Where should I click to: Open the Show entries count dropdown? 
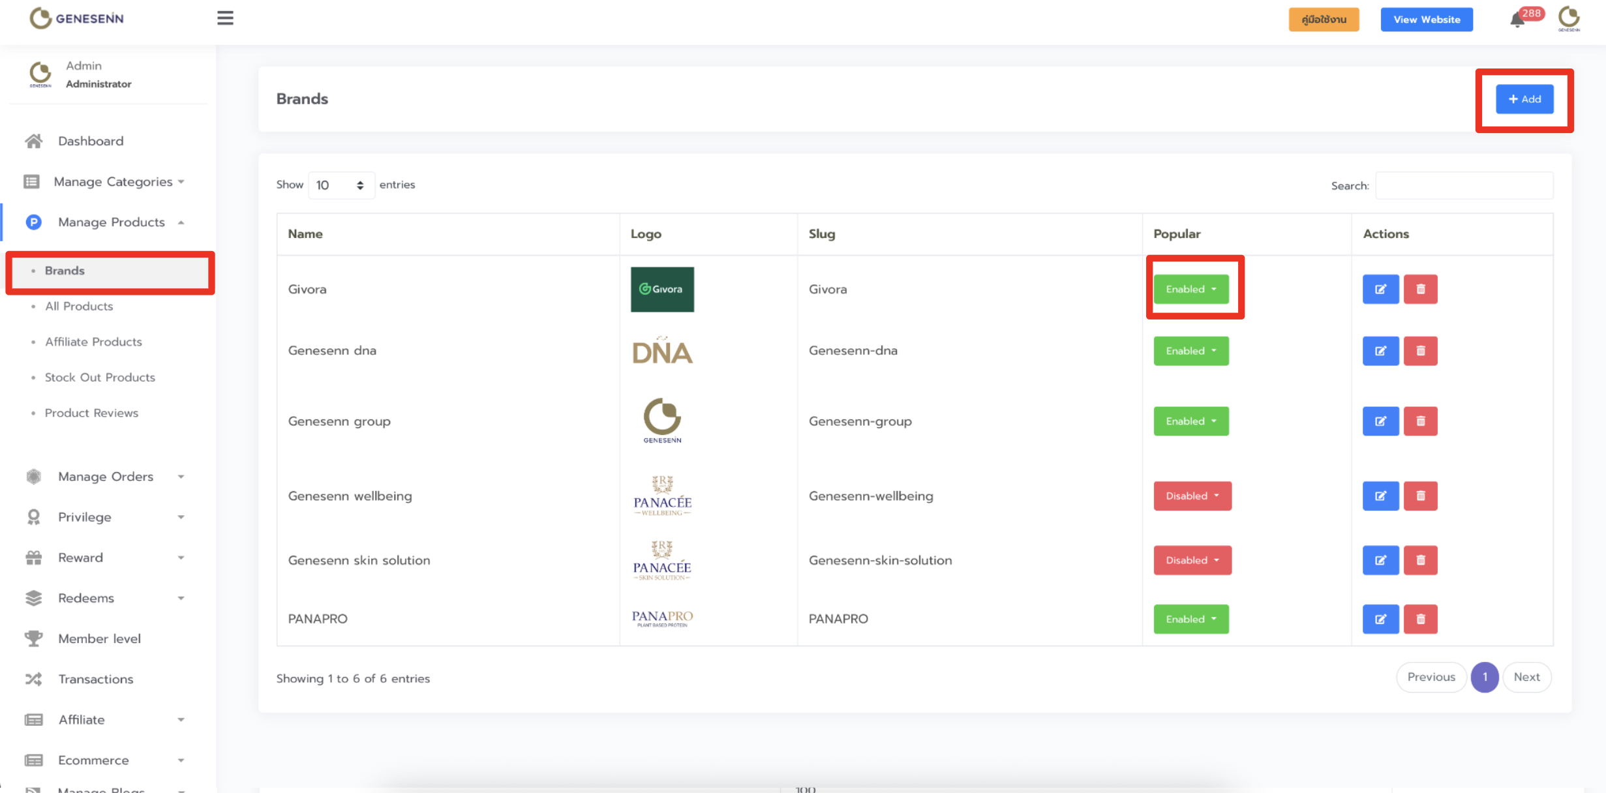(x=341, y=185)
